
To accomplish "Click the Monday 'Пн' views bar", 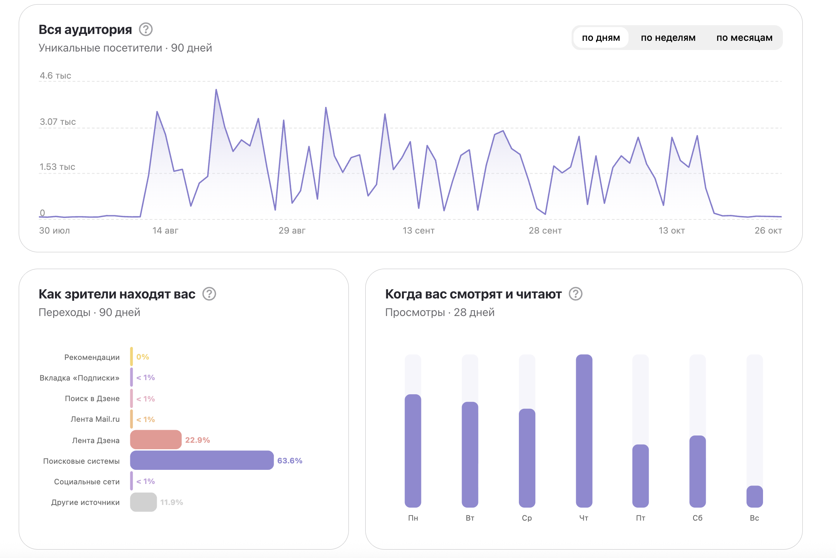I will (x=413, y=450).
